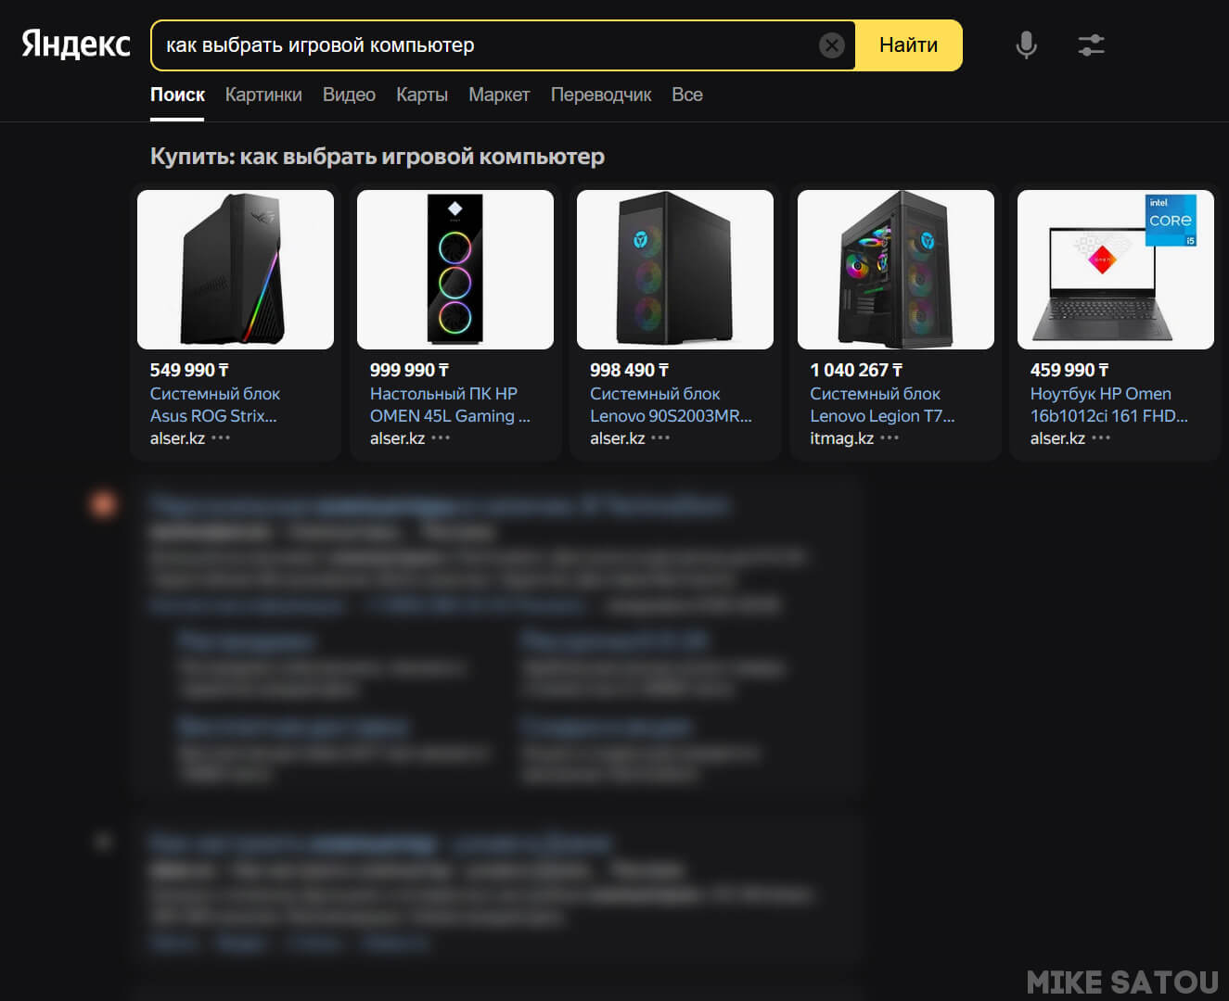Open more options dots beside itmag.kz
The height and width of the screenshot is (1001, 1229).
pos(890,437)
